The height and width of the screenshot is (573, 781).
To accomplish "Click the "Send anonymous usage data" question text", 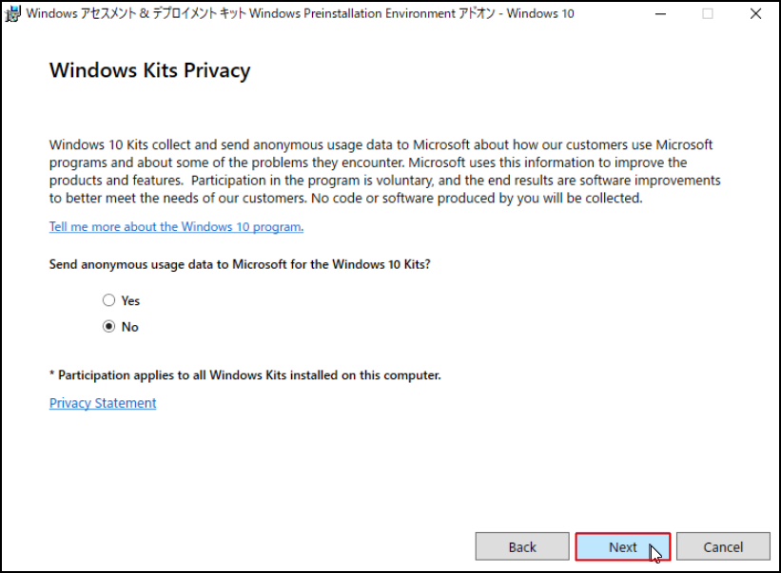I will coord(240,264).
